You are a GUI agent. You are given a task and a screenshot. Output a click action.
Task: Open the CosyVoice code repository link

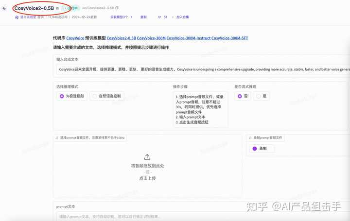pyautogui.click(x=75, y=38)
